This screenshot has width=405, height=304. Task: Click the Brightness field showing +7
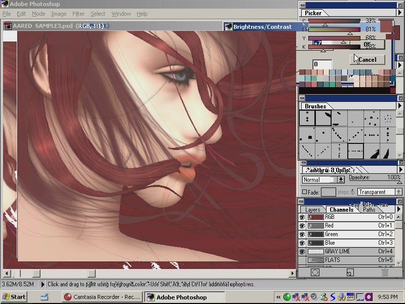click(x=322, y=43)
